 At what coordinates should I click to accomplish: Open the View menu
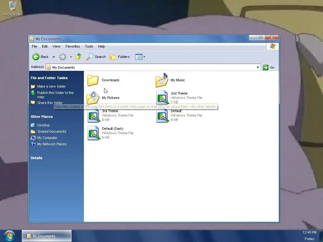pos(56,47)
